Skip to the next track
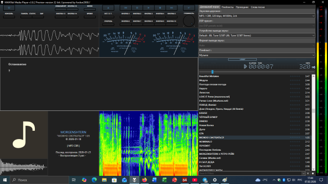This screenshot has height=184, width=328. (172, 8)
